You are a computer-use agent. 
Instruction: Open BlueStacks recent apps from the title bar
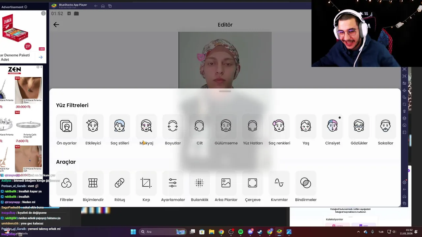point(110,6)
